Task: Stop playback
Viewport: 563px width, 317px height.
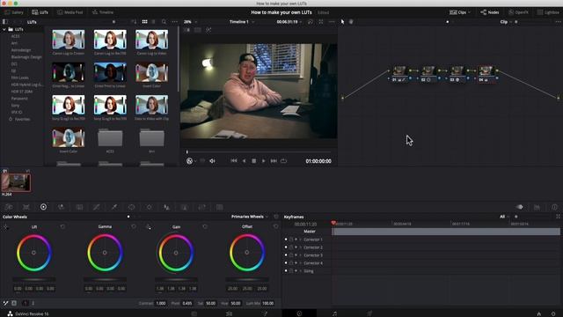Action: [x=254, y=161]
